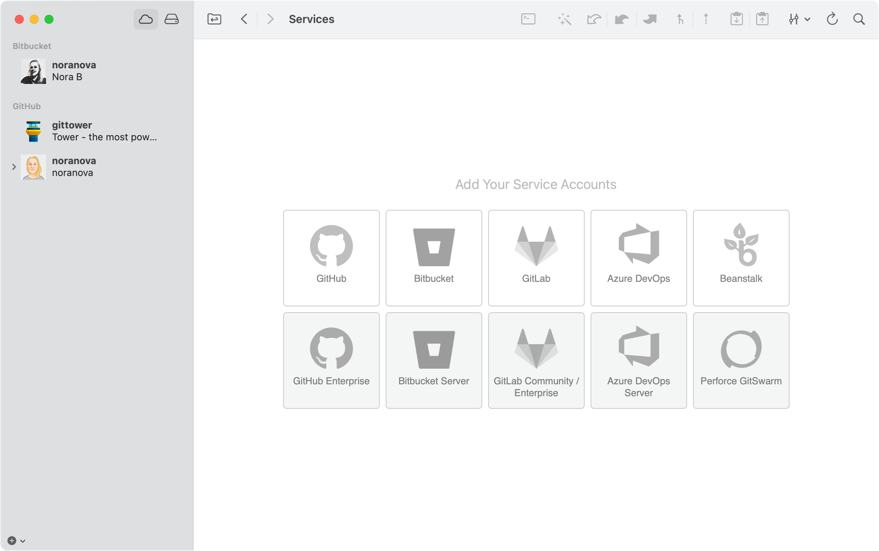Click the refresh icon in toolbar
This screenshot has height=551, width=879.
832,19
